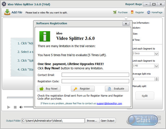Go to HomePage via house icon
166x129 pixels.
[155, 12]
